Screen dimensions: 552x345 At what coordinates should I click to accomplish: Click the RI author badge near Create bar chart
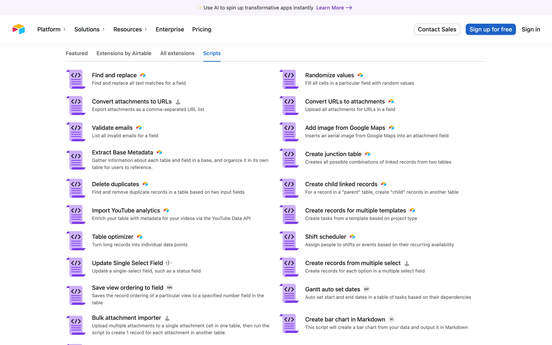click(391, 319)
